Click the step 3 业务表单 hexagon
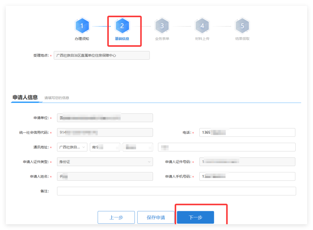Screen dimensions: 313x230 click(x=162, y=26)
